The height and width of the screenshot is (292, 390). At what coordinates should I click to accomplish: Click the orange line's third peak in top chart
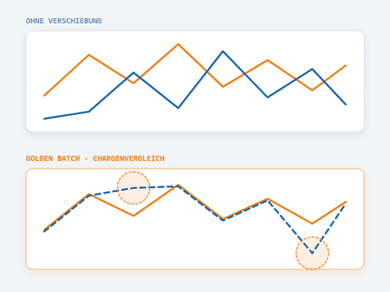[x=267, y=60]
